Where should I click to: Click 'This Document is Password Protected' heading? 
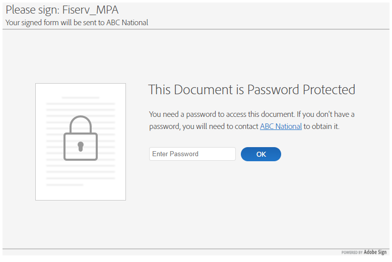click(x=251, y=90)
